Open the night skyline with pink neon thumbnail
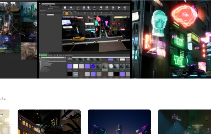The image size is (211, 134). click(119, 122)
